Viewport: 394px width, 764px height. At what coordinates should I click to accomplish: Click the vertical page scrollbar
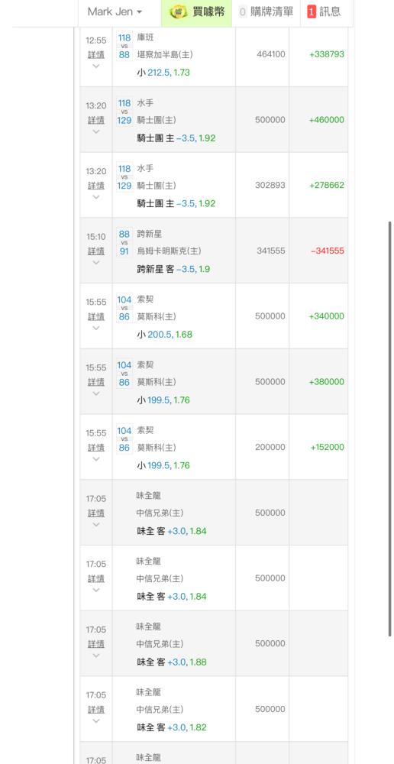click(389, 429)
